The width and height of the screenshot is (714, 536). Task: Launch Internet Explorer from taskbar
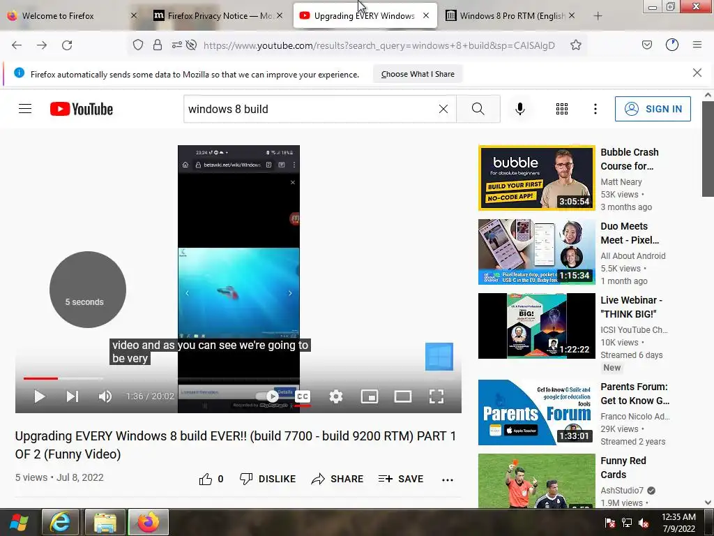coord(60,522)
